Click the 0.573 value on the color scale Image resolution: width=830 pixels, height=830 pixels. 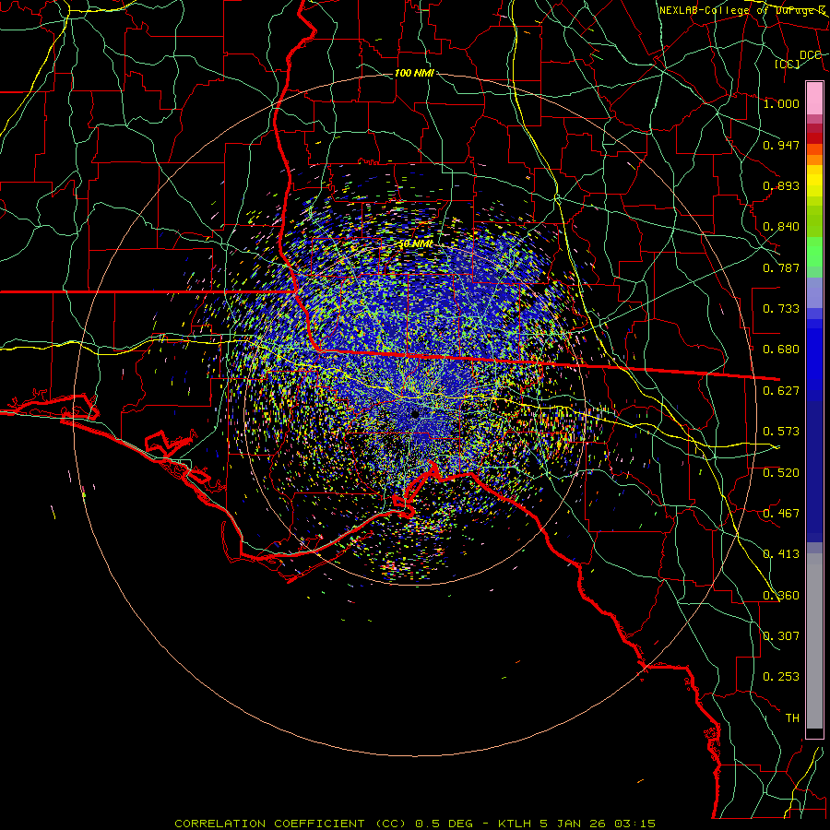[781, 432]
